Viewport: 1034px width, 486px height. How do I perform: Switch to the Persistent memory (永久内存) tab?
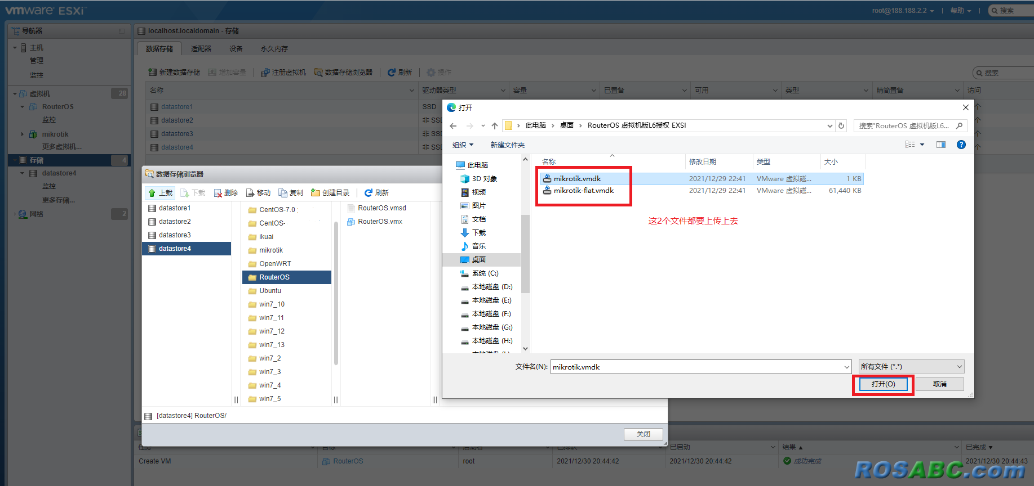[x=274, y=49]
